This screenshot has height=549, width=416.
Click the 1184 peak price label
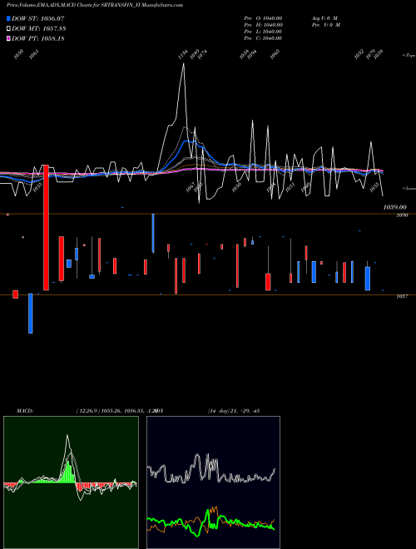183,55
